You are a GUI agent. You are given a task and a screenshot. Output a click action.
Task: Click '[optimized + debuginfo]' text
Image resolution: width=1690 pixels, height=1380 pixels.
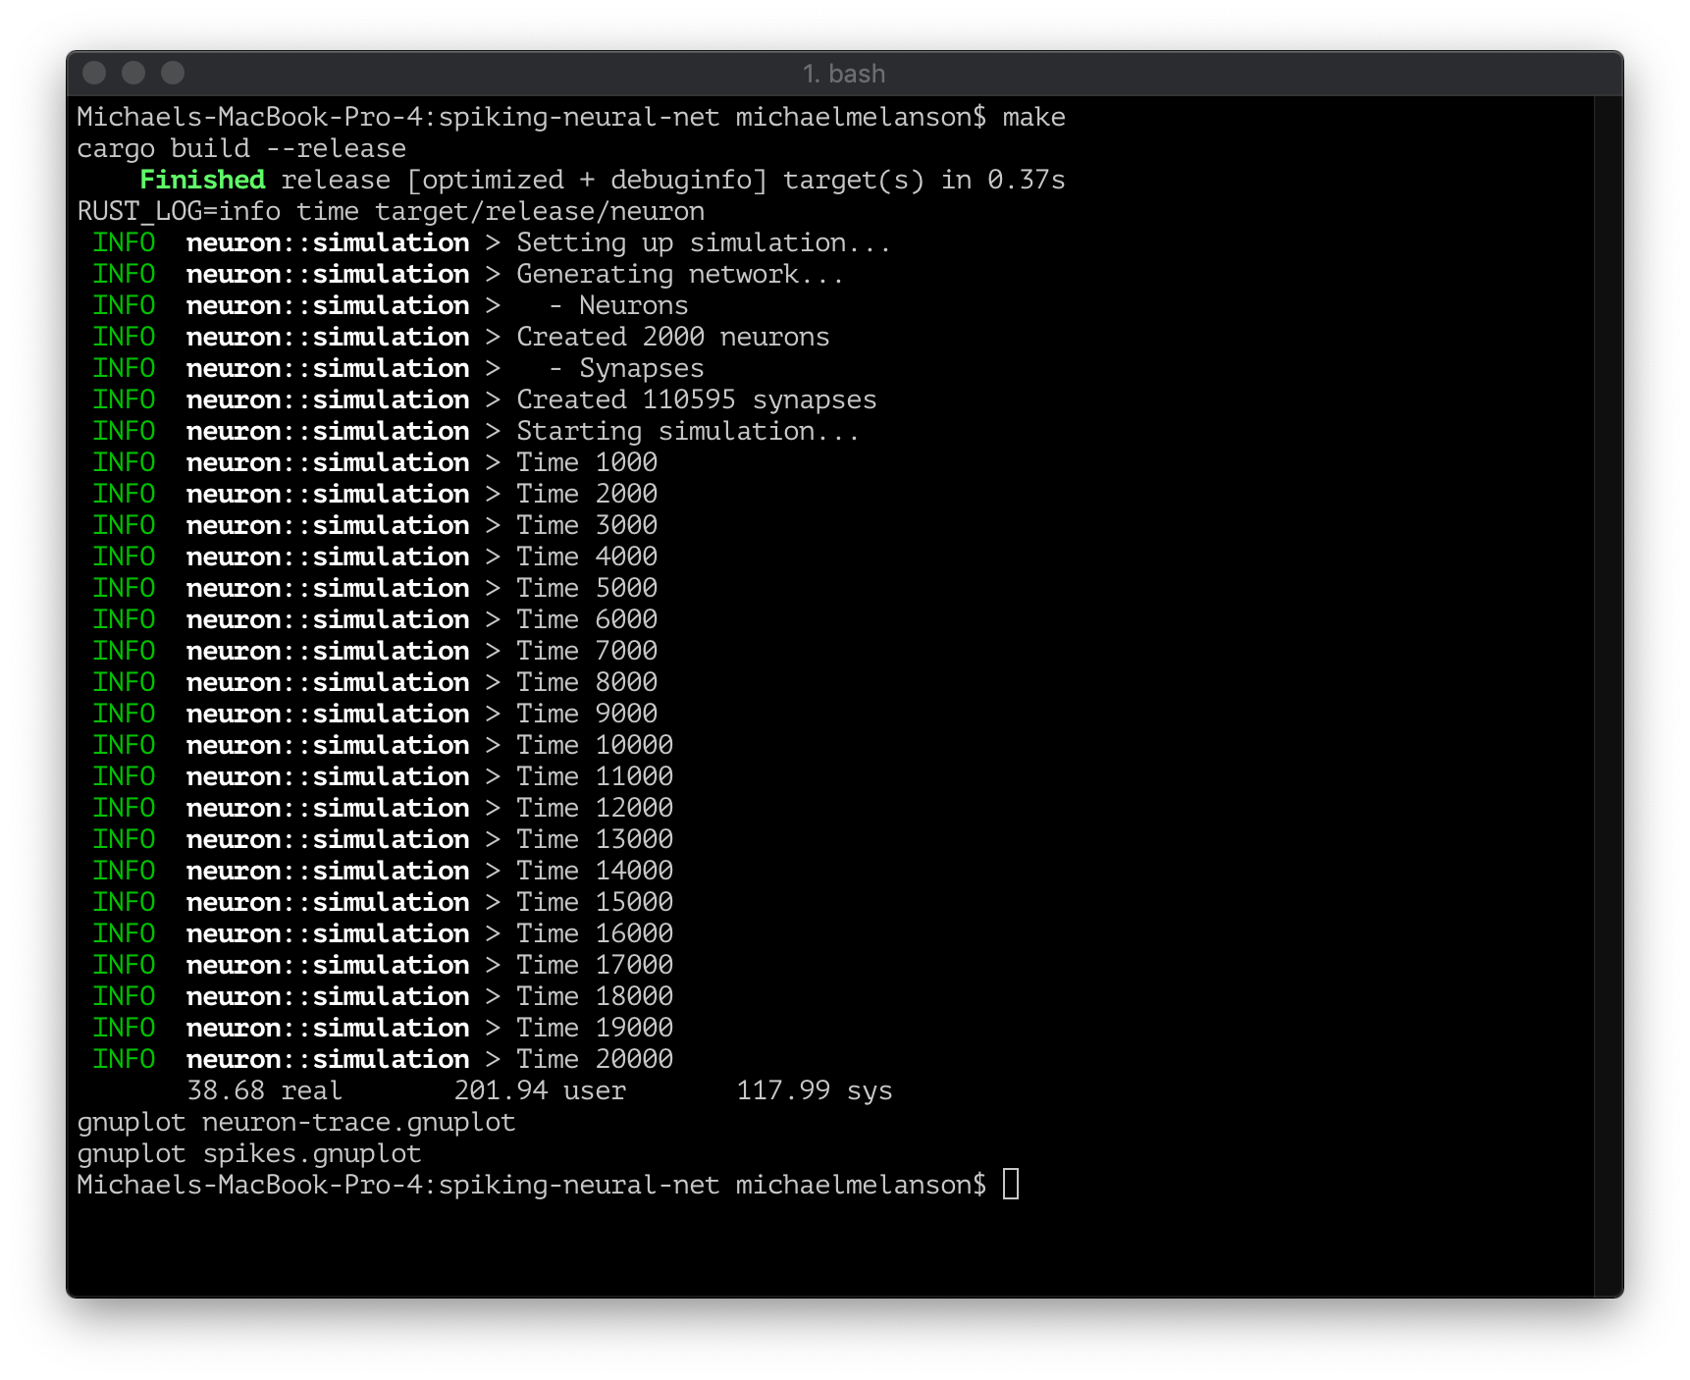click(587, 180)
